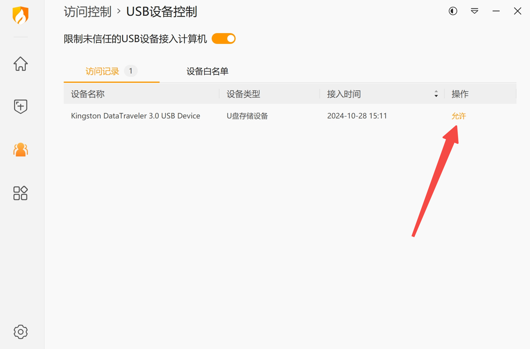Open settings gear in sidebar
The height and width of the screenshot is (349, 530).
21,332
